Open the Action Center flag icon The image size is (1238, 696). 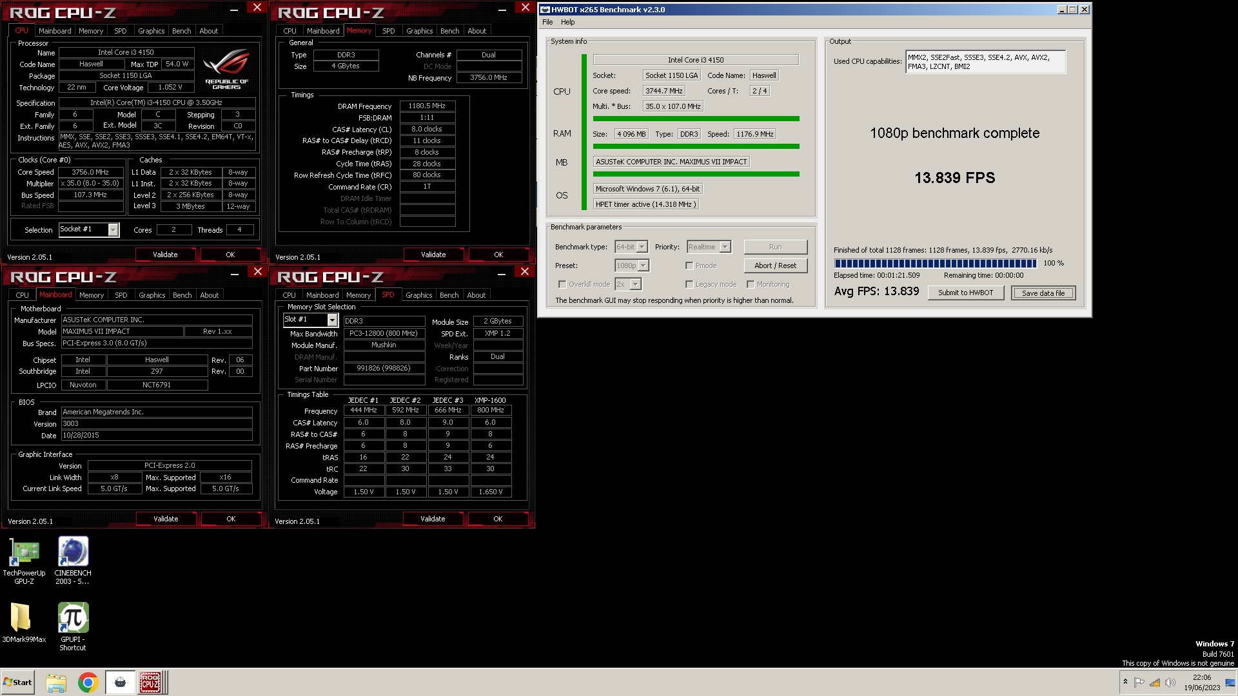[1139, 682]
